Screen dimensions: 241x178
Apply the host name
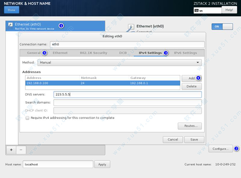pyautogui.click(x=102, y=164)
